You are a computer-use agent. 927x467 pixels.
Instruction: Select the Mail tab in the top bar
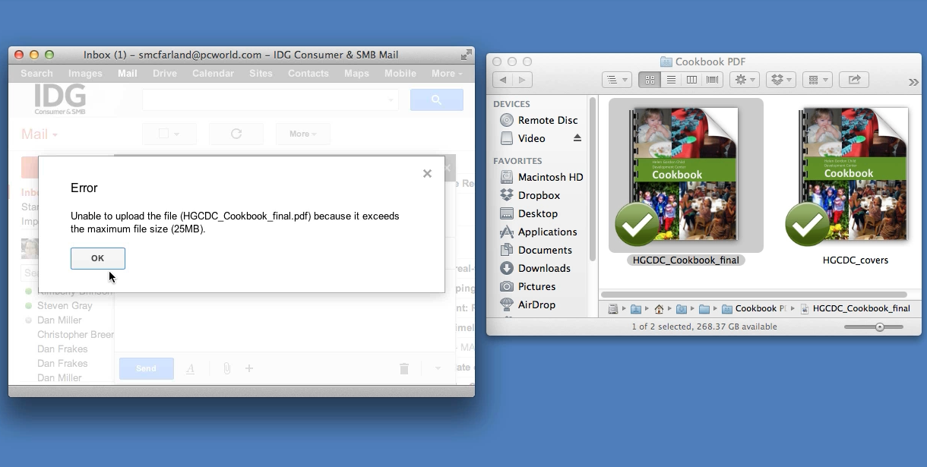point(128,74)
